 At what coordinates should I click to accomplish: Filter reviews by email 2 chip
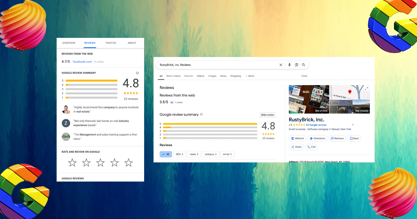click(227, 154)
